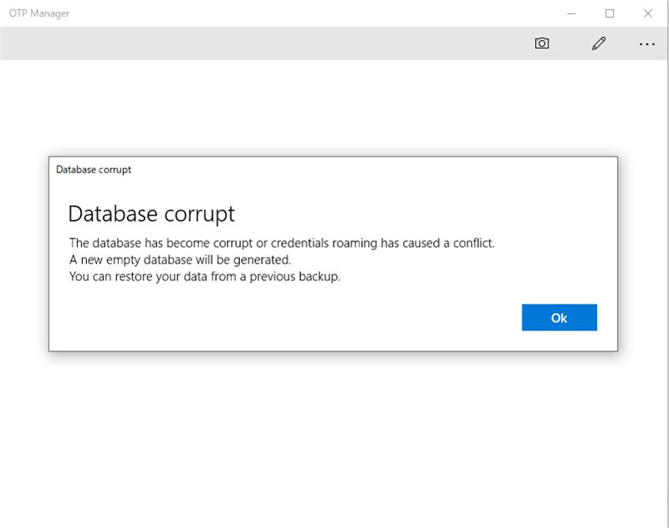Image resolution: width=669 pixels, height=528 pixels.
Task: Click 'You can restore your data' text line
Action: coord(205,276)
